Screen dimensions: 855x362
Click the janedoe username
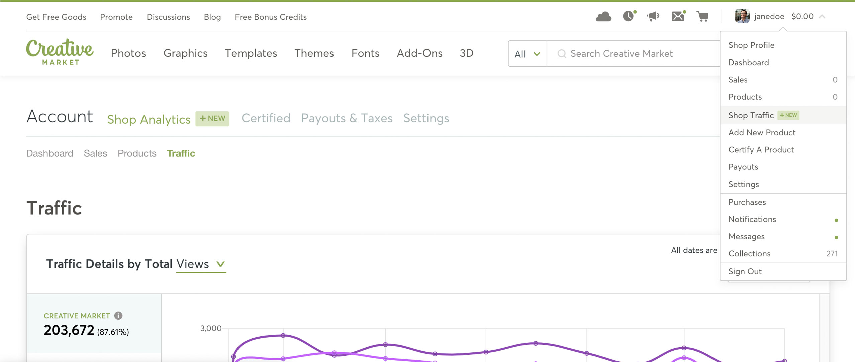point(769,16)
